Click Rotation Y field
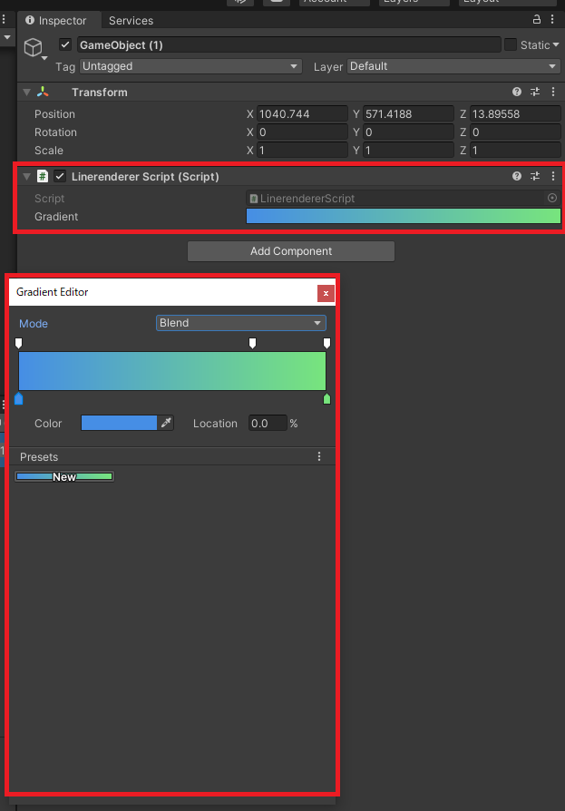Image resolution: width=565 pixels, height=811 pixels. tap(408, 132)
